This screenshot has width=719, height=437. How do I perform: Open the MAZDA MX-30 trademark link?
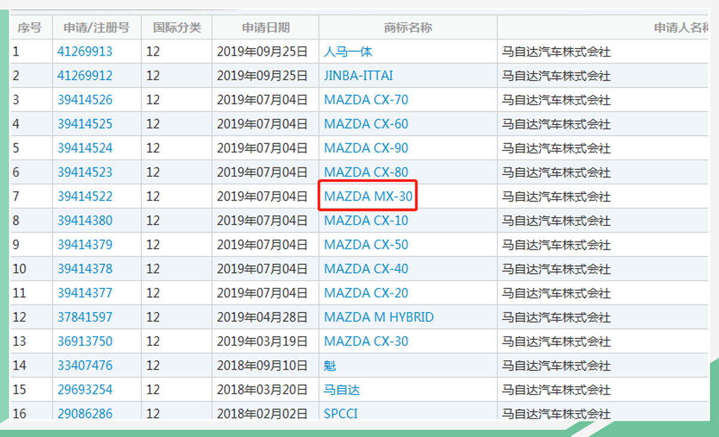click(368, 196)
